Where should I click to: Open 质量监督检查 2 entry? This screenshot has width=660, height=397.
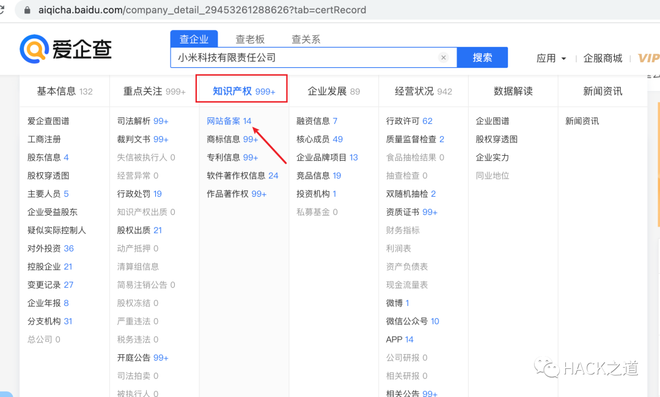[x=415, y=139]
